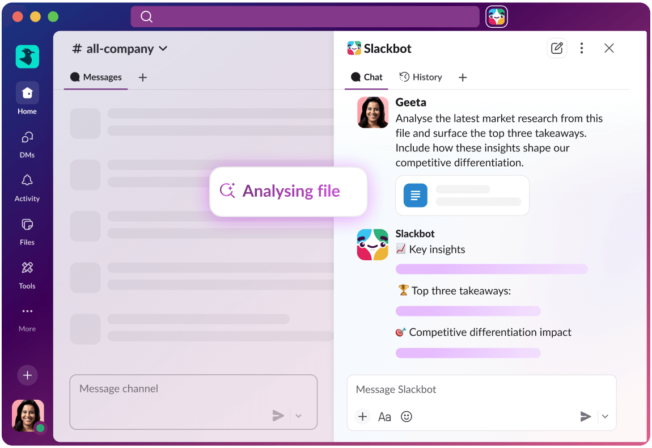Switch to the History tab
The image size is (652, 448).
tap(421, 77)
